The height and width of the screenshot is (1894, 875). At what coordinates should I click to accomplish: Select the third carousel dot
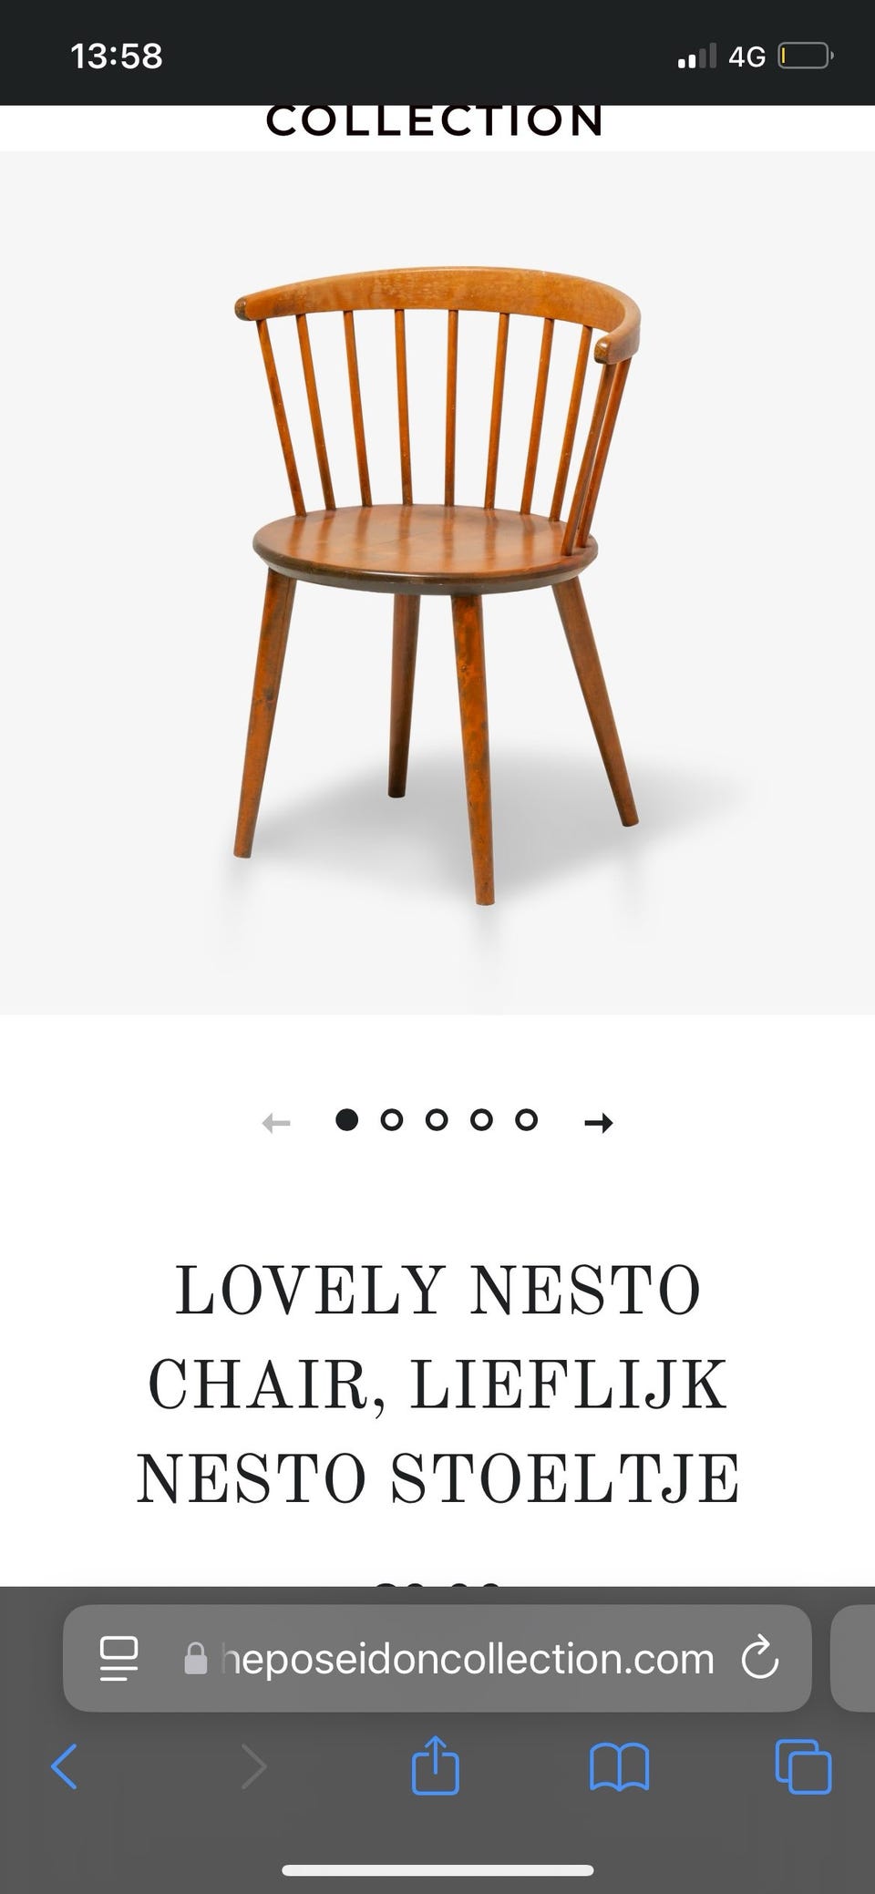click(x=437, y=1119)
